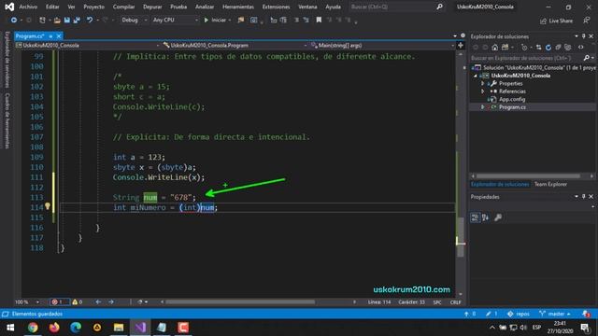Select App.config in Solution Explorer
The image size is (598, 336).
point(512,100)
